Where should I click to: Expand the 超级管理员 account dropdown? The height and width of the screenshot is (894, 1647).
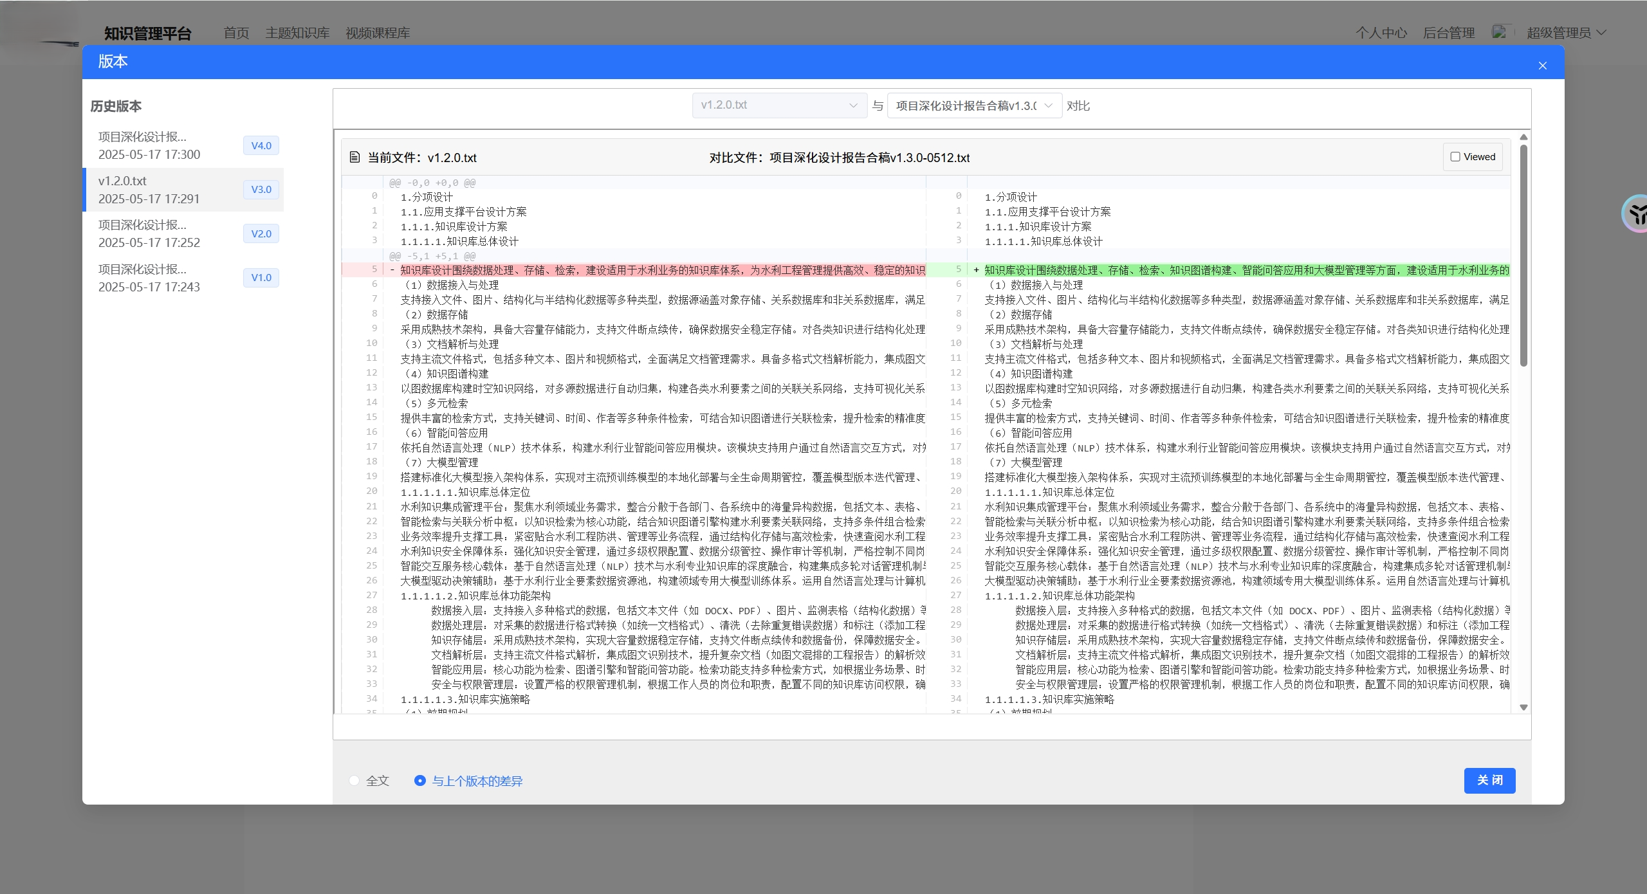point(1563,33)
